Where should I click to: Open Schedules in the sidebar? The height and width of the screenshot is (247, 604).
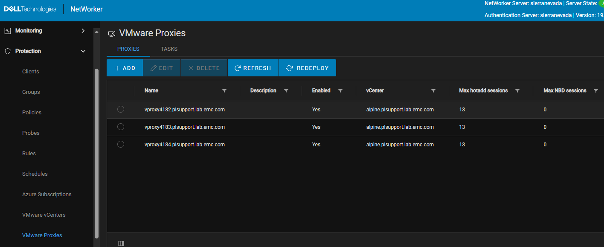(35, 174)
